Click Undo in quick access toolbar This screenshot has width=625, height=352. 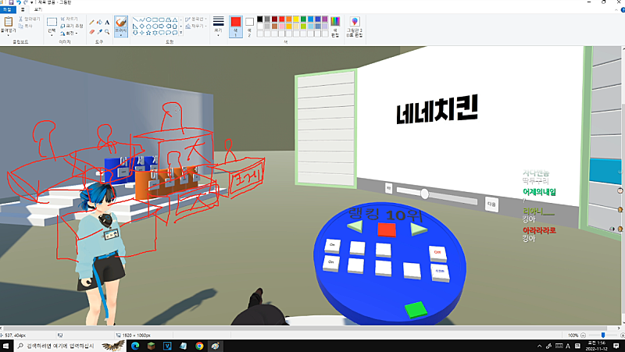[x=18, y=2]
